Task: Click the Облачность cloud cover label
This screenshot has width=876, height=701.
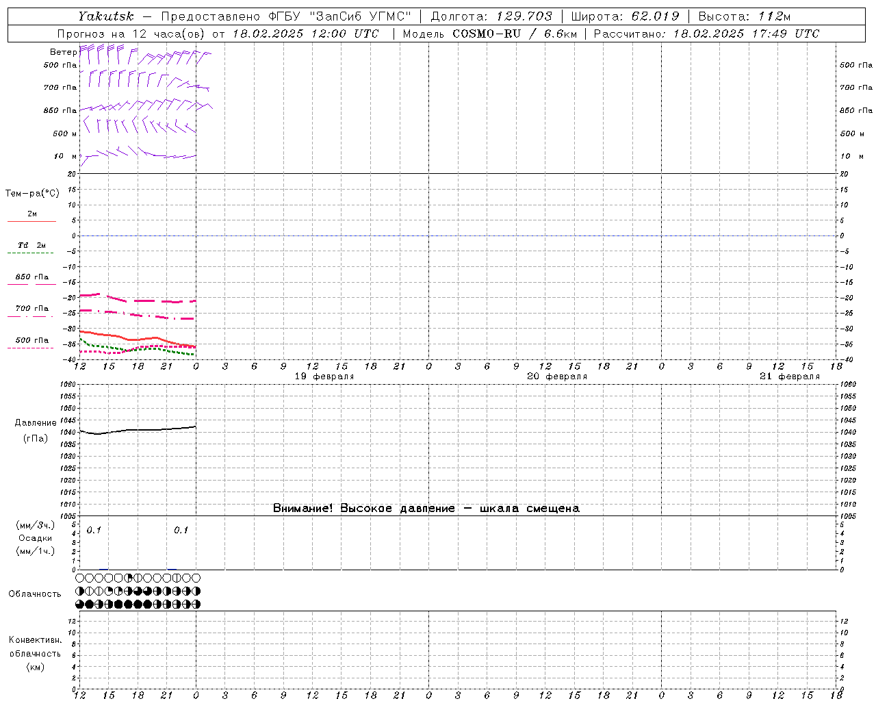Action: click(x=35, y=594)
